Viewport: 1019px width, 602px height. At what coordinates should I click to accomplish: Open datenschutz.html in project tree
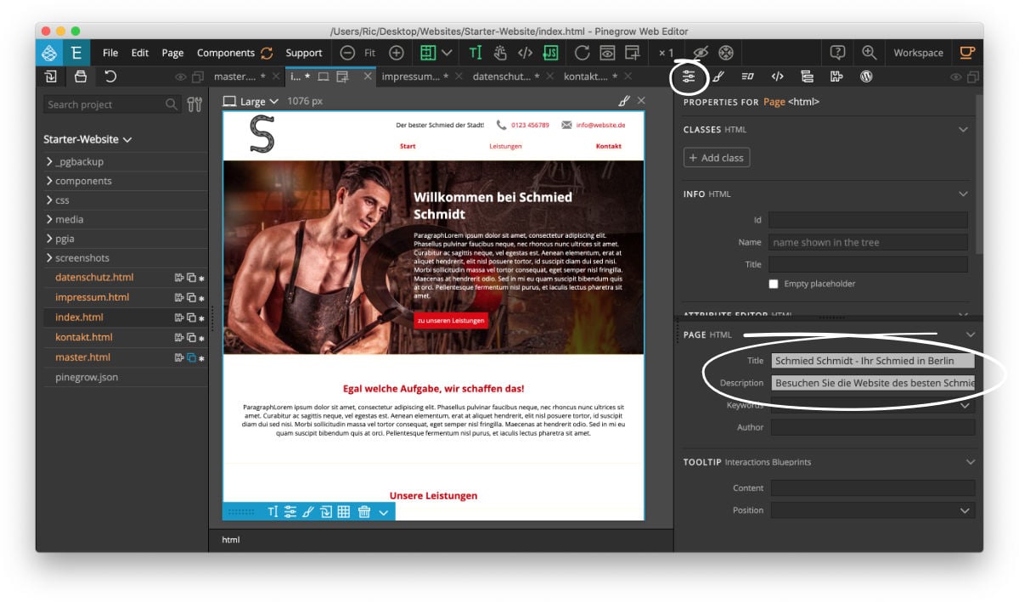(x=94, y=278)
